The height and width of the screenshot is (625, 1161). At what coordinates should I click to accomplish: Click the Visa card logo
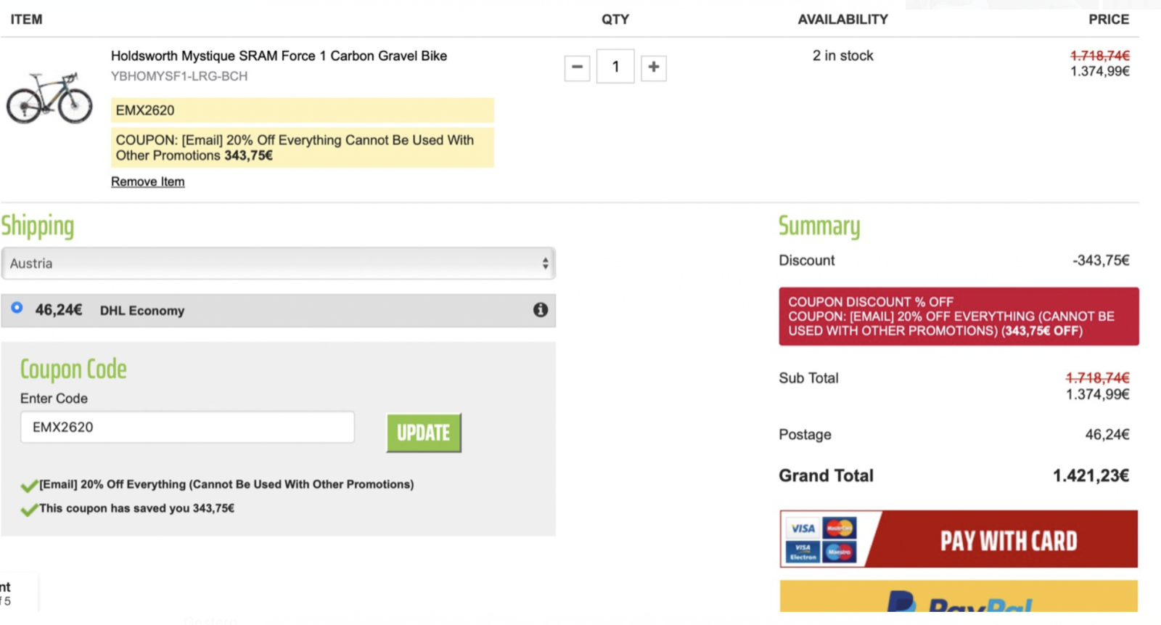pyautogui.click(x=803, y=528)
